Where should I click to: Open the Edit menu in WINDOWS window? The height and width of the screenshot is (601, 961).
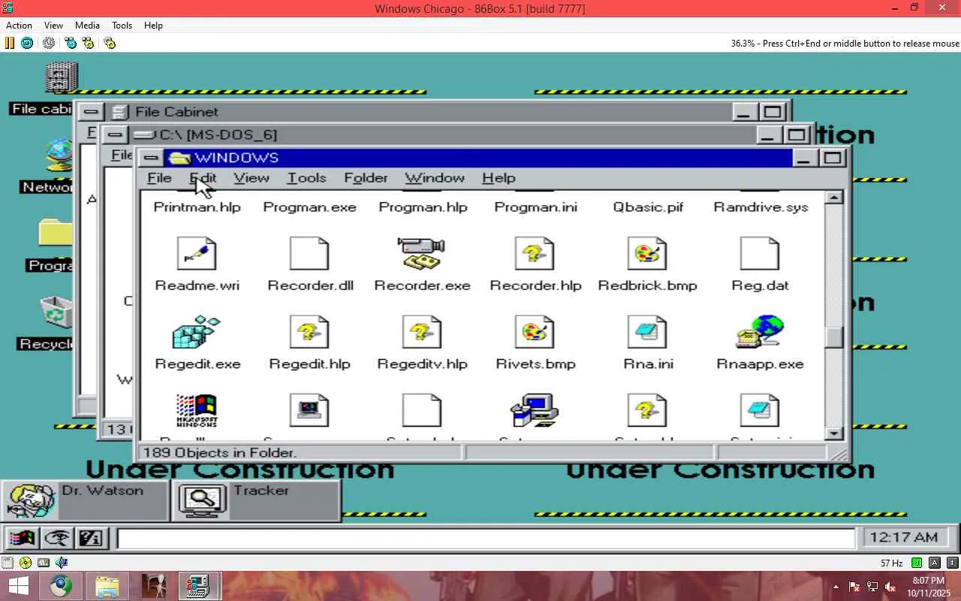tap(203, 178)
